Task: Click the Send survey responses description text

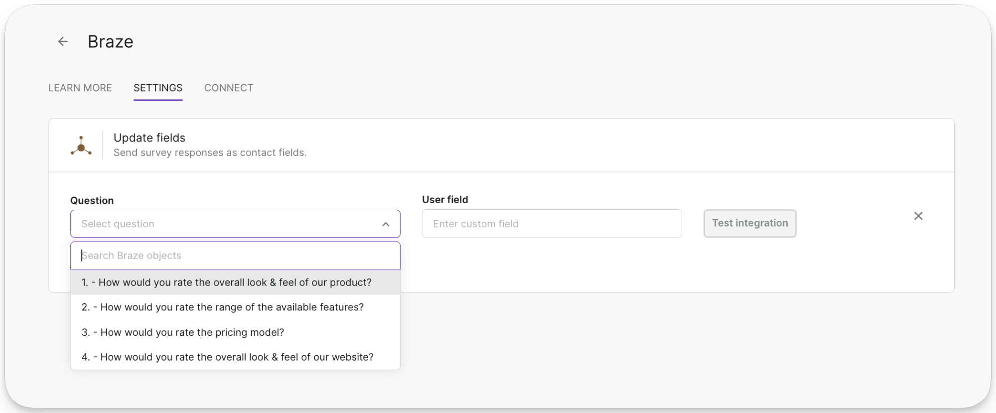Action: pos(210,153)
